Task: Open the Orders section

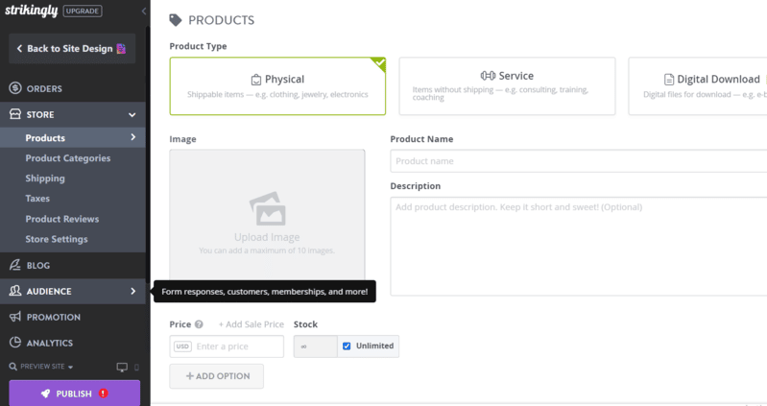Action: pyautogui.click(x=73, y=88)
